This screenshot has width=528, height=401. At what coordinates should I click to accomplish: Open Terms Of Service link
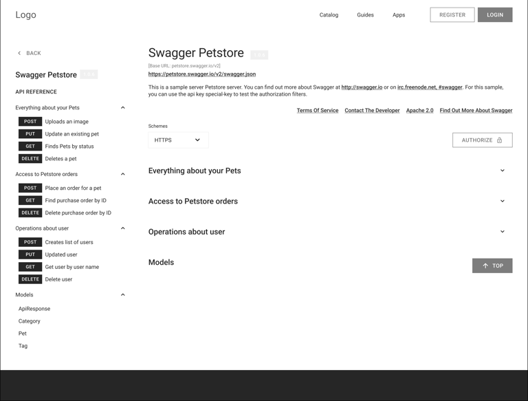[x=318, y=111]
